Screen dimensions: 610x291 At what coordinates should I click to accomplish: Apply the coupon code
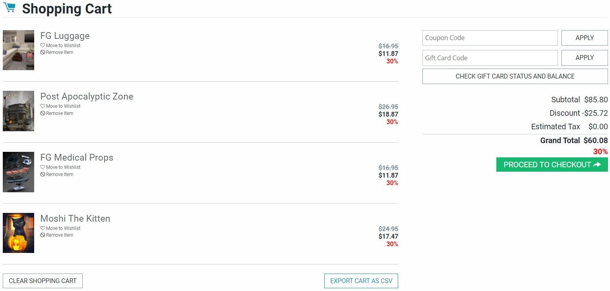[x=584, y=38]
